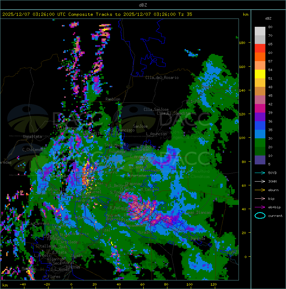Click the Uspallata map label
286x289 pixels.
click(x=32, y=137)
